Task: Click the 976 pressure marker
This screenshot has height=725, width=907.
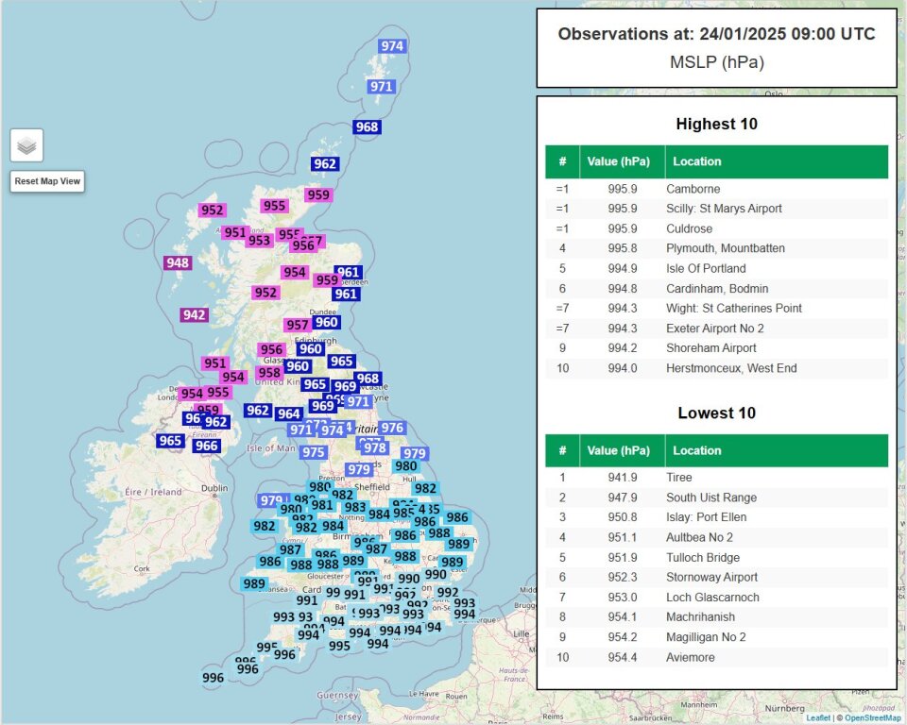Action: click(x=392, y=428)
